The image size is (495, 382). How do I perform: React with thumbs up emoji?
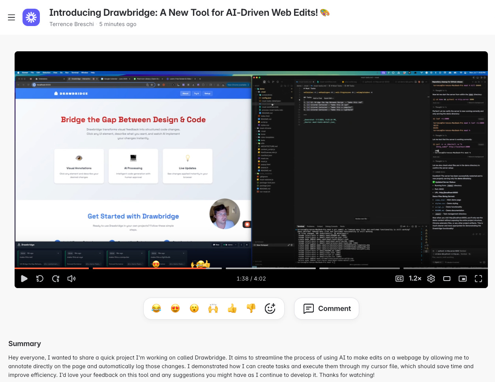click(232, 309)
